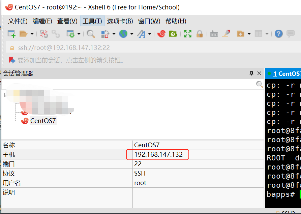Screen dimensions: 301x214
Task: Expand the Open folder dropdown arrow
Action: pos(32,34)
